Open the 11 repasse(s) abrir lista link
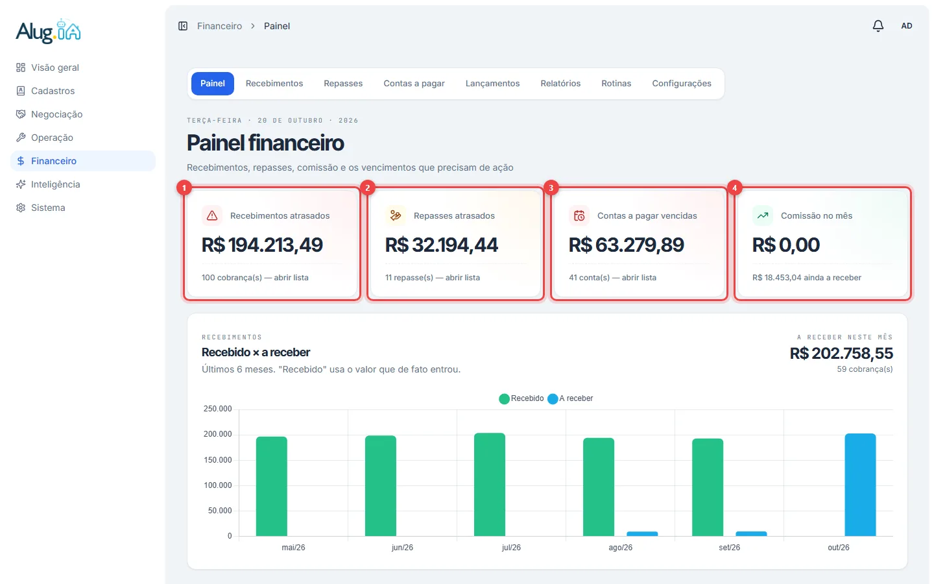 [x=433, y=278]
